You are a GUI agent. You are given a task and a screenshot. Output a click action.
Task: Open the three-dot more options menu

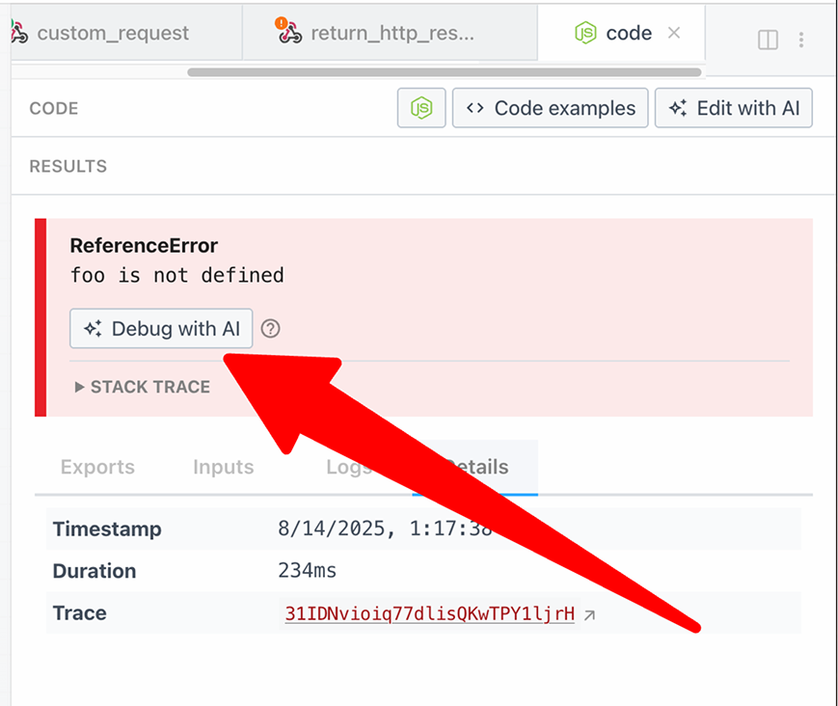coord(800,41)
